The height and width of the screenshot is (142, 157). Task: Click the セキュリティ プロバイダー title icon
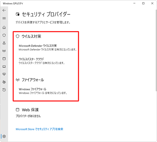[18, 14]
